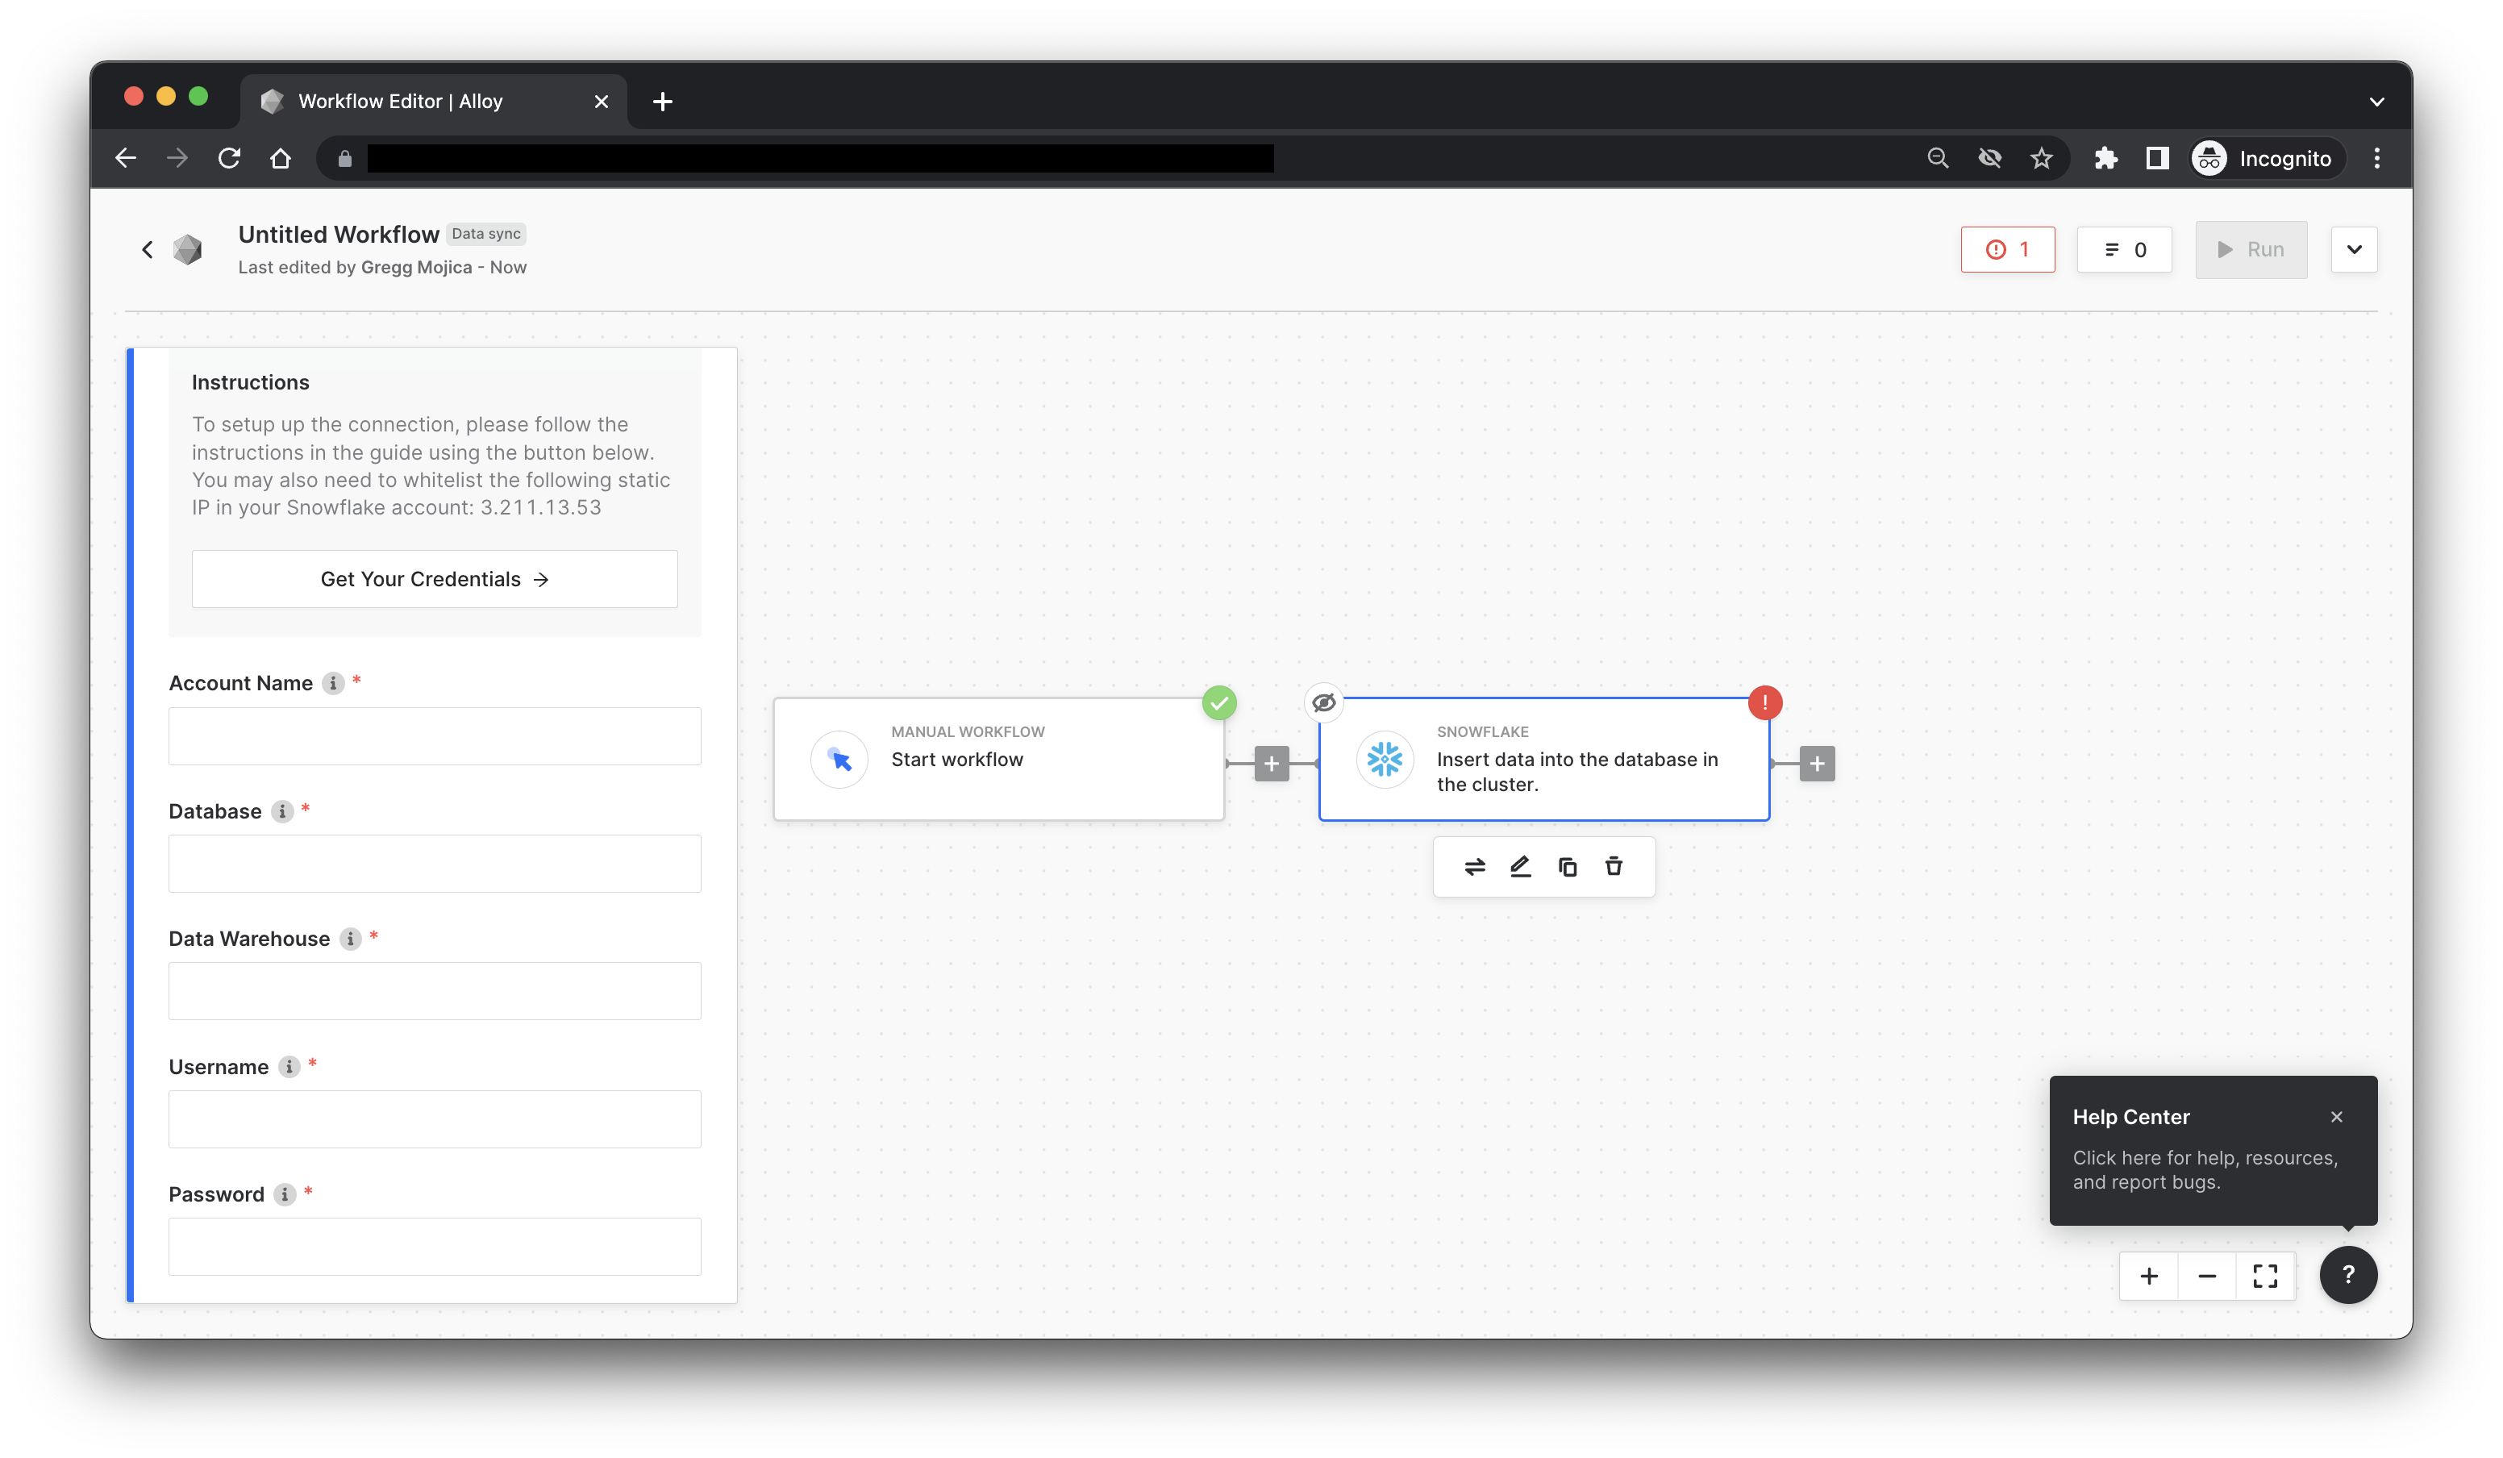
Task: Zoom in the canvas with plus control
Action: coord(2148,1275)
